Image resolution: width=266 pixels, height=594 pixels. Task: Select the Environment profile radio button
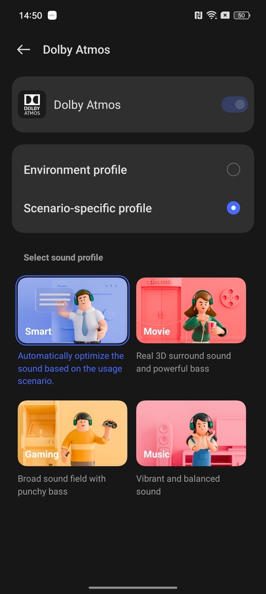(x=233, y=170)
